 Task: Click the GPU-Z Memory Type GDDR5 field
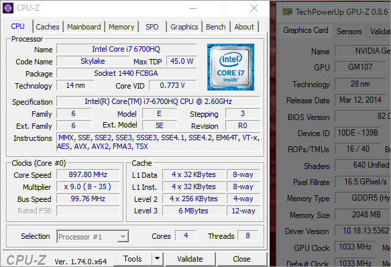[x=363, y=198]
